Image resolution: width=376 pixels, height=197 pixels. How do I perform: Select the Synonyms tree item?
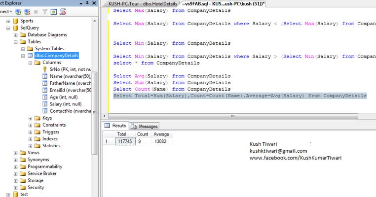click(x=38, y=160)
